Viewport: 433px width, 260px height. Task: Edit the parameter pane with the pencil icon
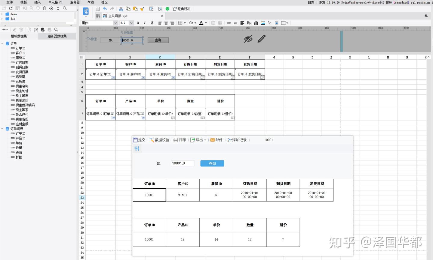coord(262,39)
